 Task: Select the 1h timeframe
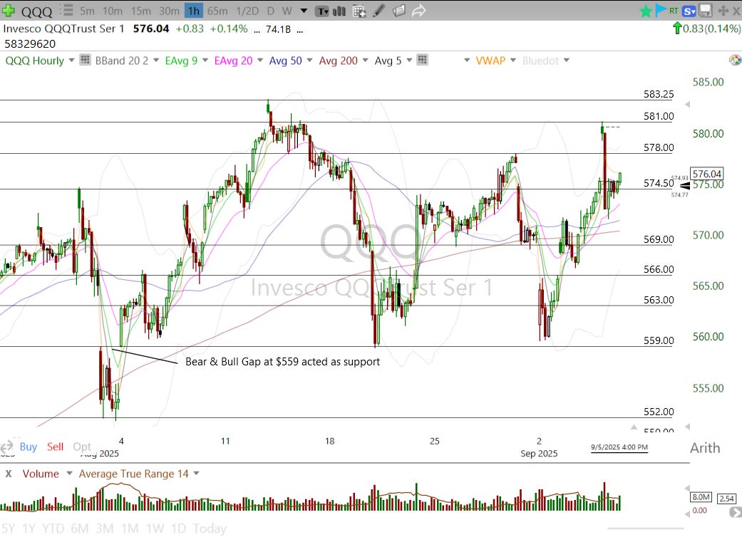(x=194, y=11)
